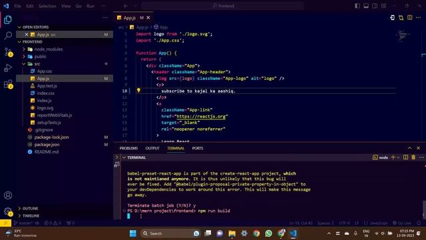Click the editor minimap
Viewport: 426px width, 240px height.
click(403, 36)
